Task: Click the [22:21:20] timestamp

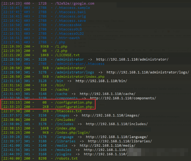Action: (11, 55)
